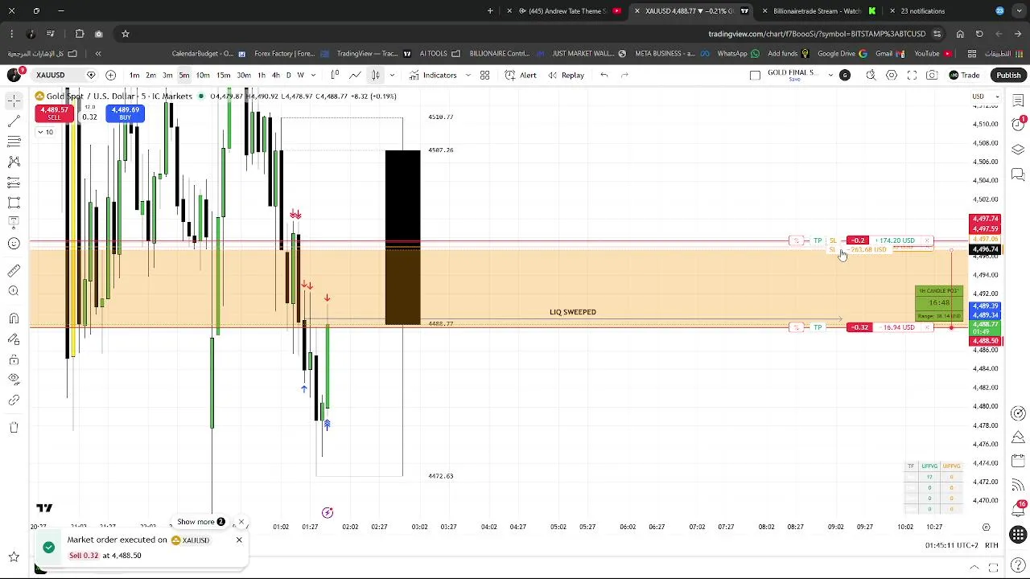Open the layout setup square icon
1030x579 pixels.
click(x=755, y=75)
